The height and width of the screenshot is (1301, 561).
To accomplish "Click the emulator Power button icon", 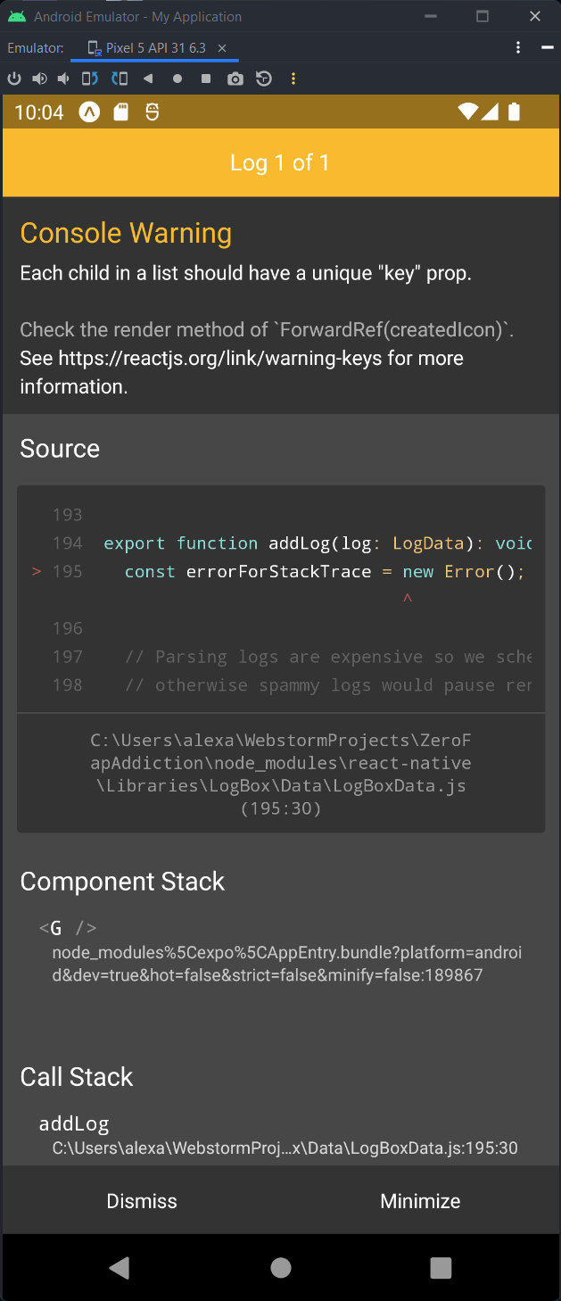I will [x=14, y=79].
